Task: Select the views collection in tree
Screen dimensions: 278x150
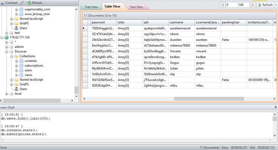Action: click(x=28, y=75)
